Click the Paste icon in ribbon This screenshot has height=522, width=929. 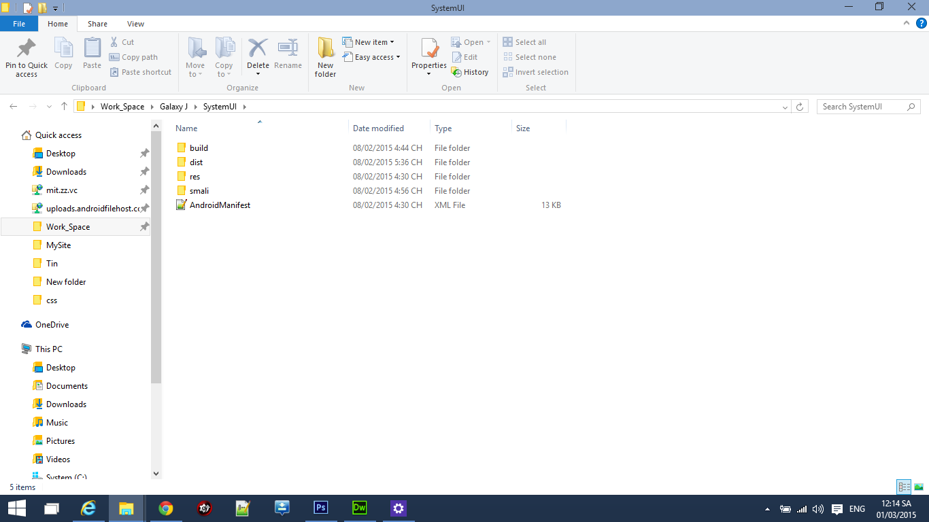tap(92, 48)
